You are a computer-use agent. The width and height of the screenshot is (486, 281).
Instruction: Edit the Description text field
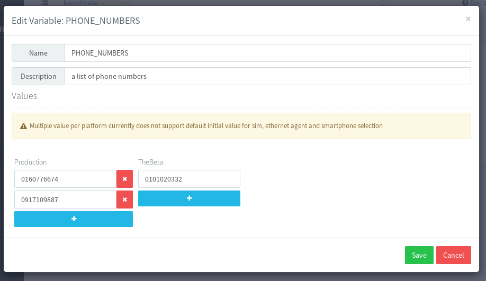(x=267, y=76)
